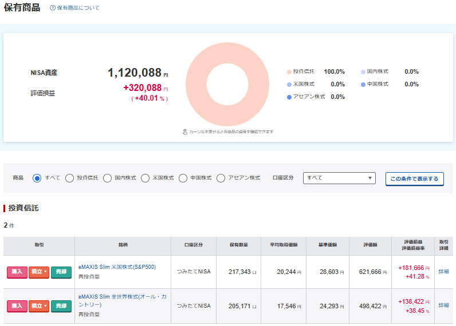The image size is (456, 326).
Task: Click the 米国株式 legend dot in chart legend
Action: click(289, 85)
